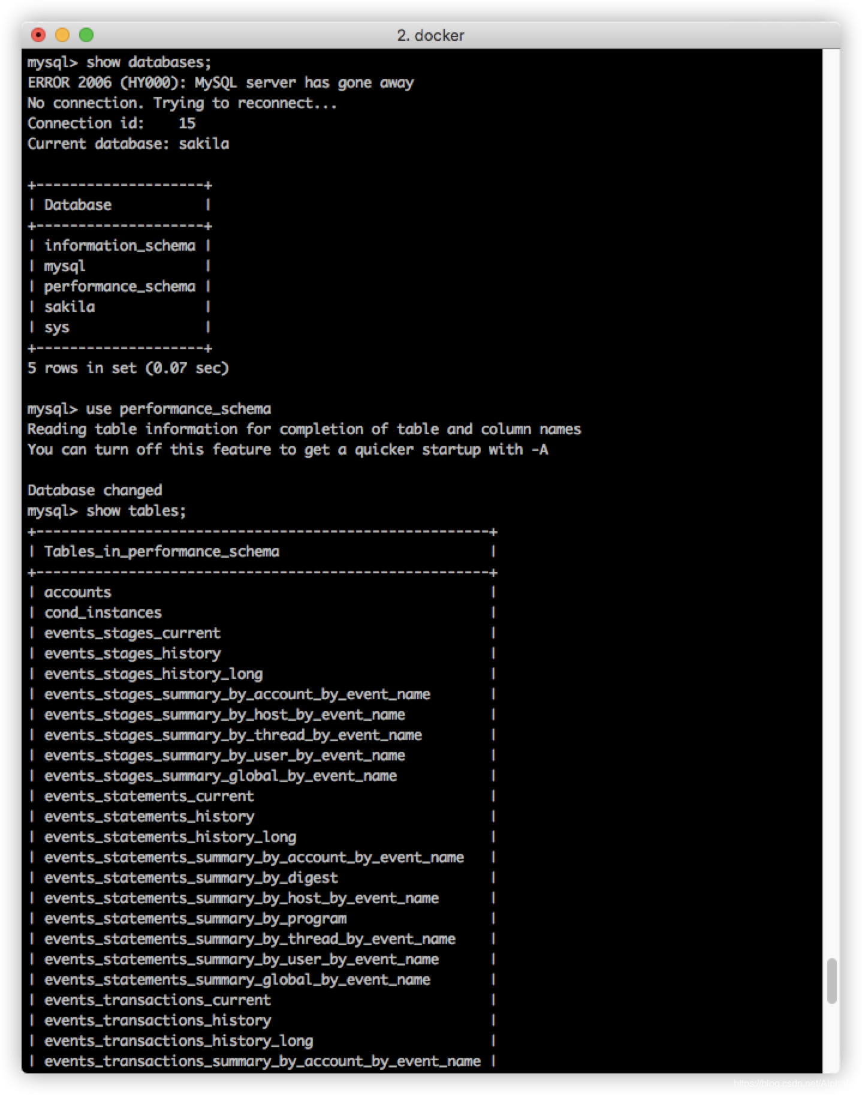Click the accounts table row
This screenshot has width=862, height=1095.
click(x=263, y=592)
